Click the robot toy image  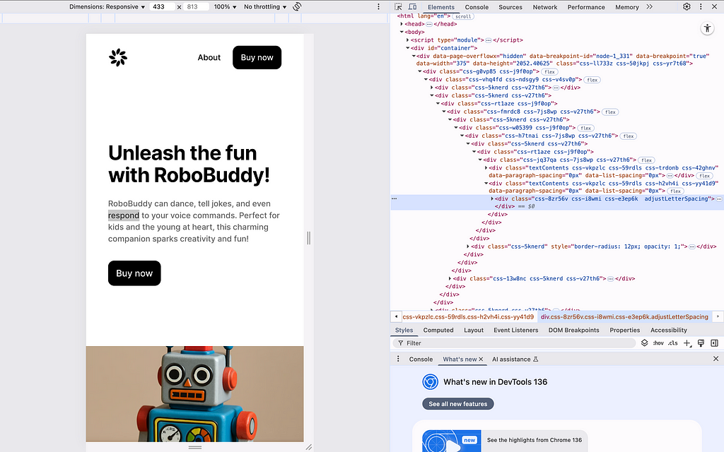click(195, 394)
